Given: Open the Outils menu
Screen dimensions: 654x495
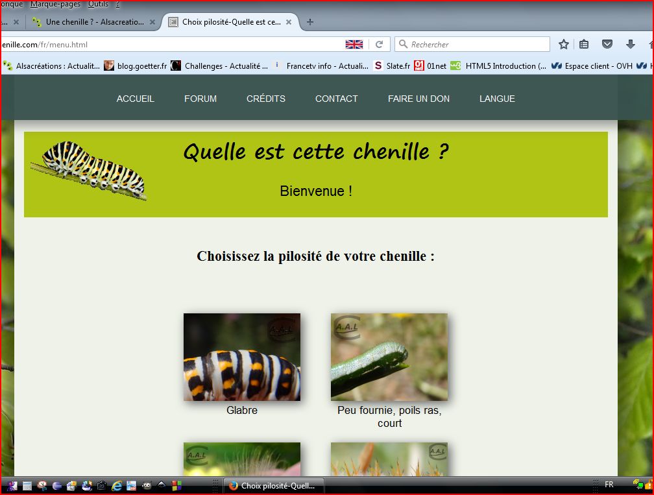Looking at the screenshot, I should click(98, 4).
